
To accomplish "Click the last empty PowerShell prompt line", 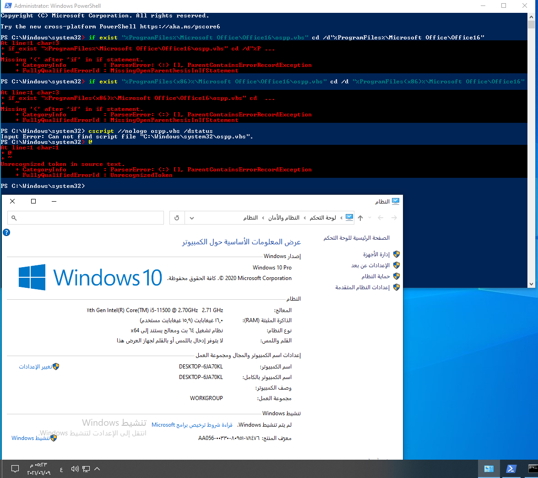I will click(43, 186).
